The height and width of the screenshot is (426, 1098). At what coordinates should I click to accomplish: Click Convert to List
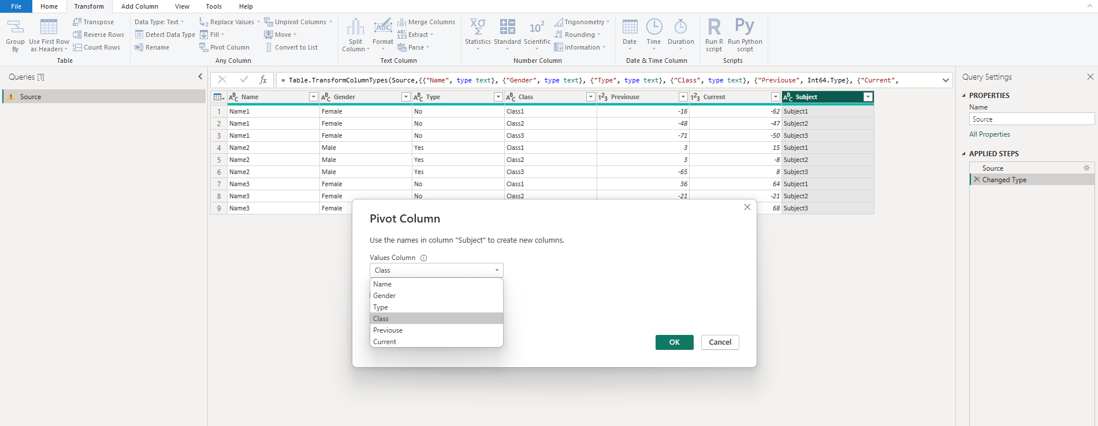click(291, 47)
